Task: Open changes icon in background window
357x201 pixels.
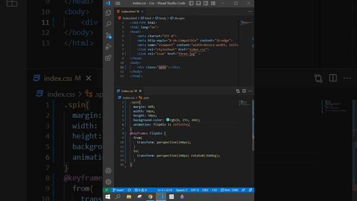Action: click(x=319, y=78)
